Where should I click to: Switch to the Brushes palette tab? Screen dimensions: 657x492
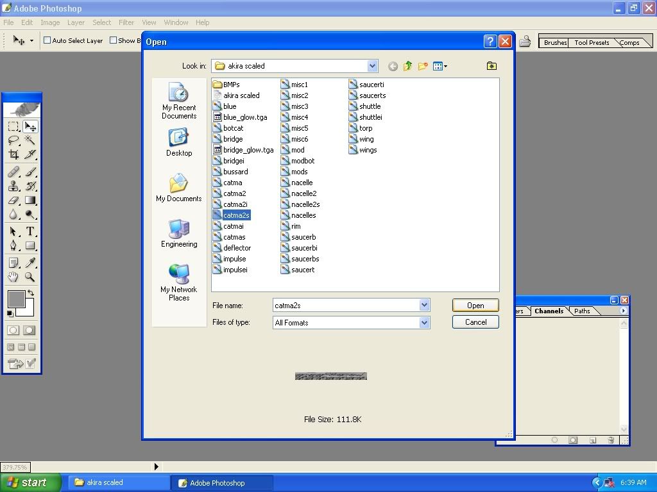coord(555,43)
